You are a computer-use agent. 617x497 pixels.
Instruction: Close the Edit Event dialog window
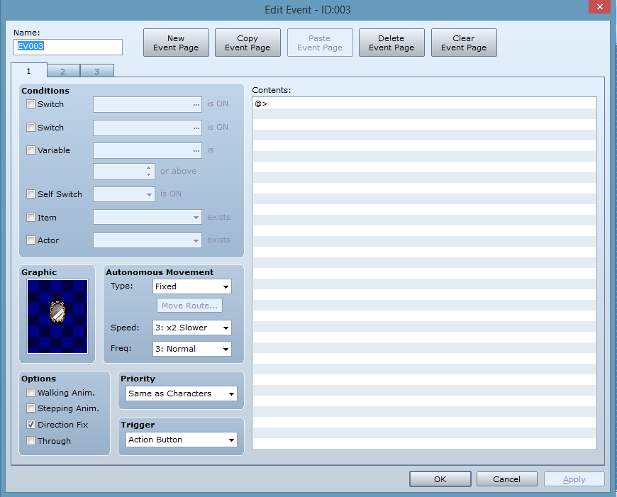point(599,7)
